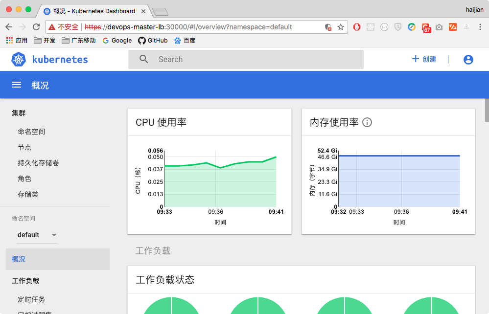Open the red Opera-style extension icon
This screenshot has width=489, height=314.
click(357, 27)
